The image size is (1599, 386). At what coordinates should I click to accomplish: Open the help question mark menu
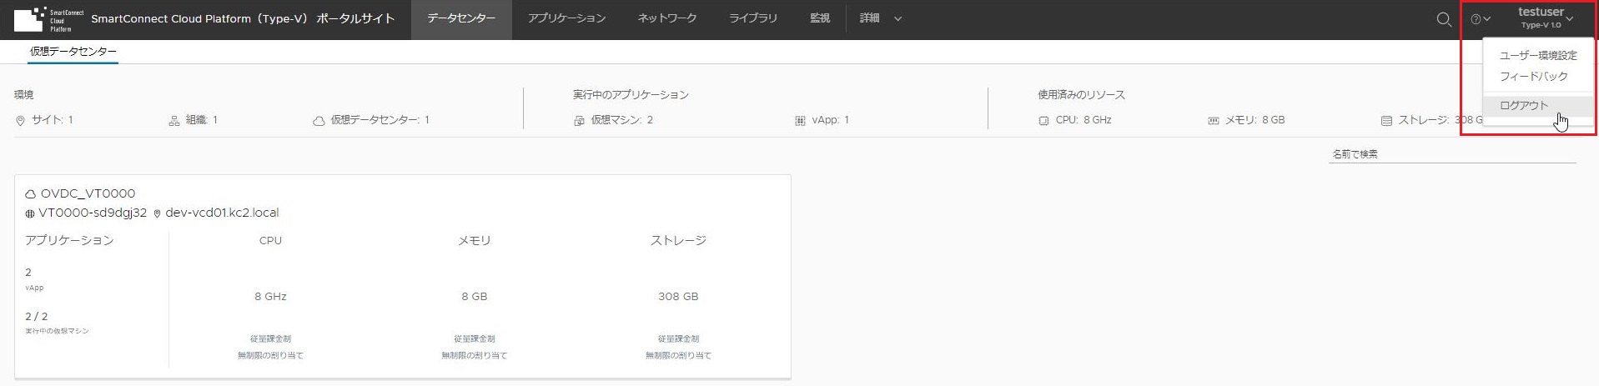[x=1481, y=19]
